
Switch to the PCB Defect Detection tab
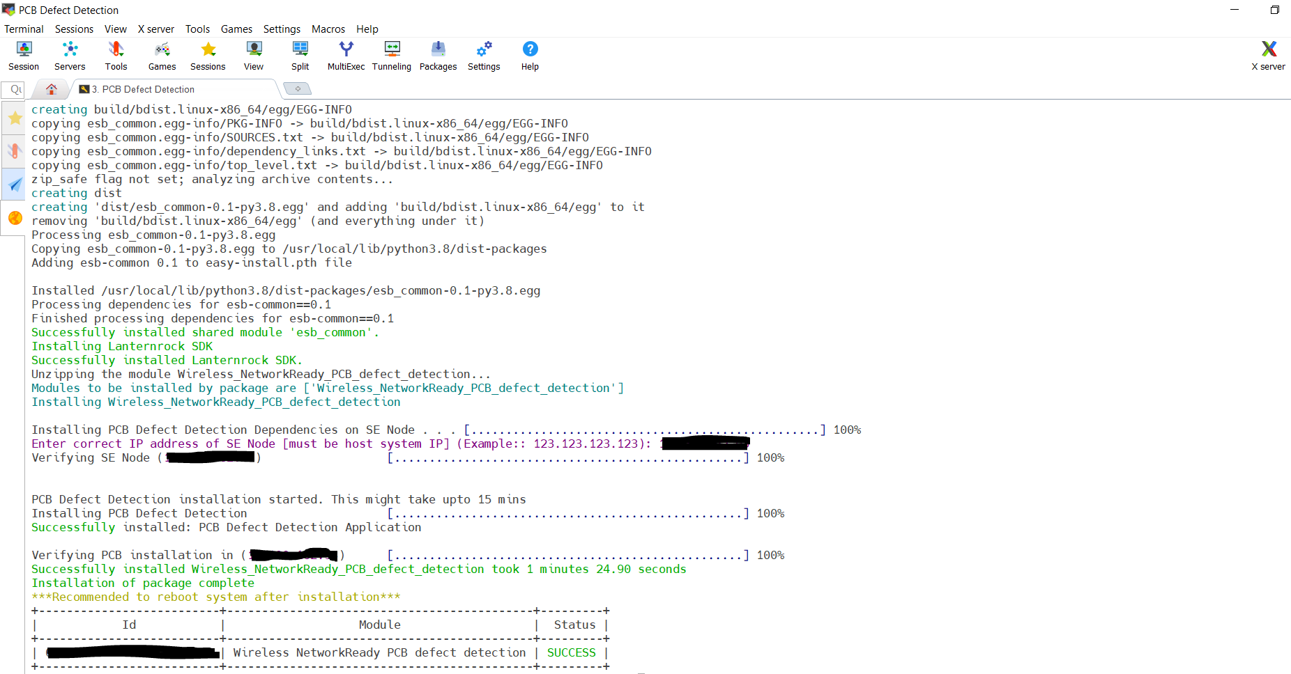[174, 89]
